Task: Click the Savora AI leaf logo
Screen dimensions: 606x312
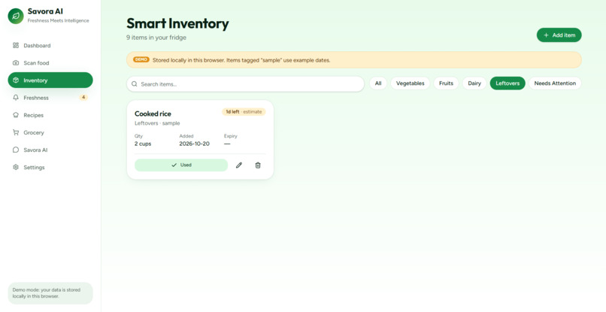Action: pyautogui.click(x=16, y=17)
